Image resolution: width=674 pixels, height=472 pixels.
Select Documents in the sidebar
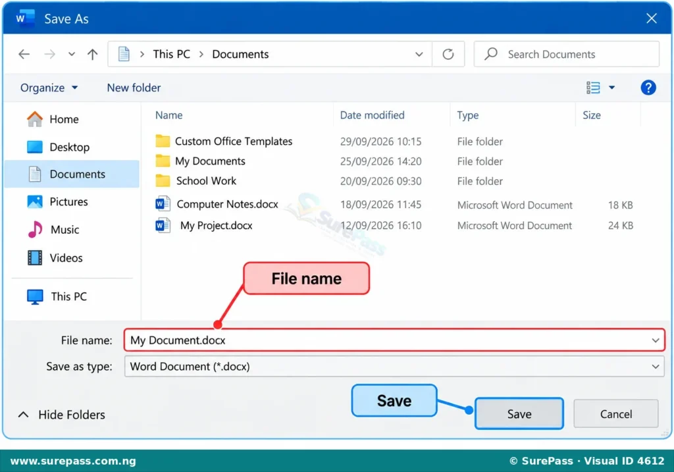click(72, 174)
